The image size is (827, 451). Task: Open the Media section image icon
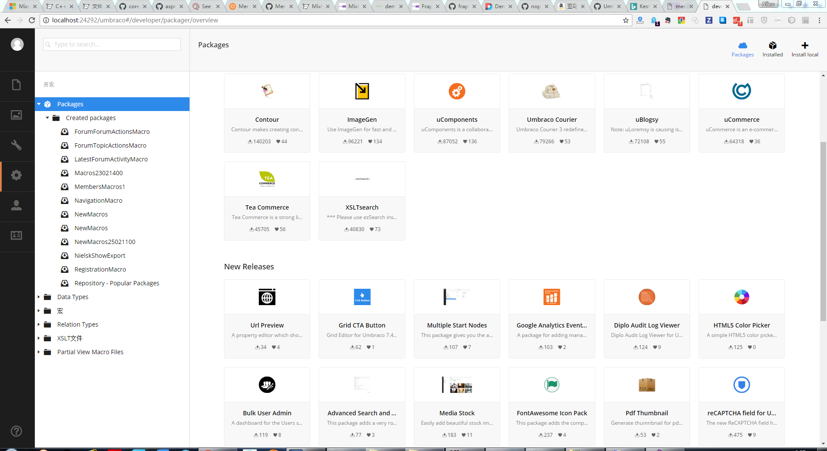[x=16, y=115]
